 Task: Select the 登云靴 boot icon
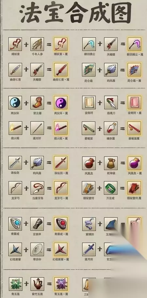pos(37,102)
